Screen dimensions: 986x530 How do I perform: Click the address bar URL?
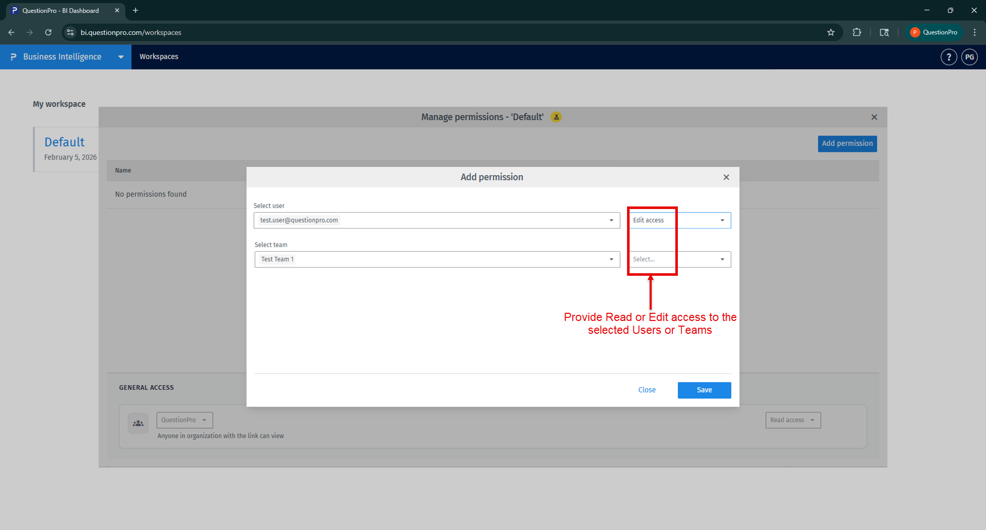(131, 32)
